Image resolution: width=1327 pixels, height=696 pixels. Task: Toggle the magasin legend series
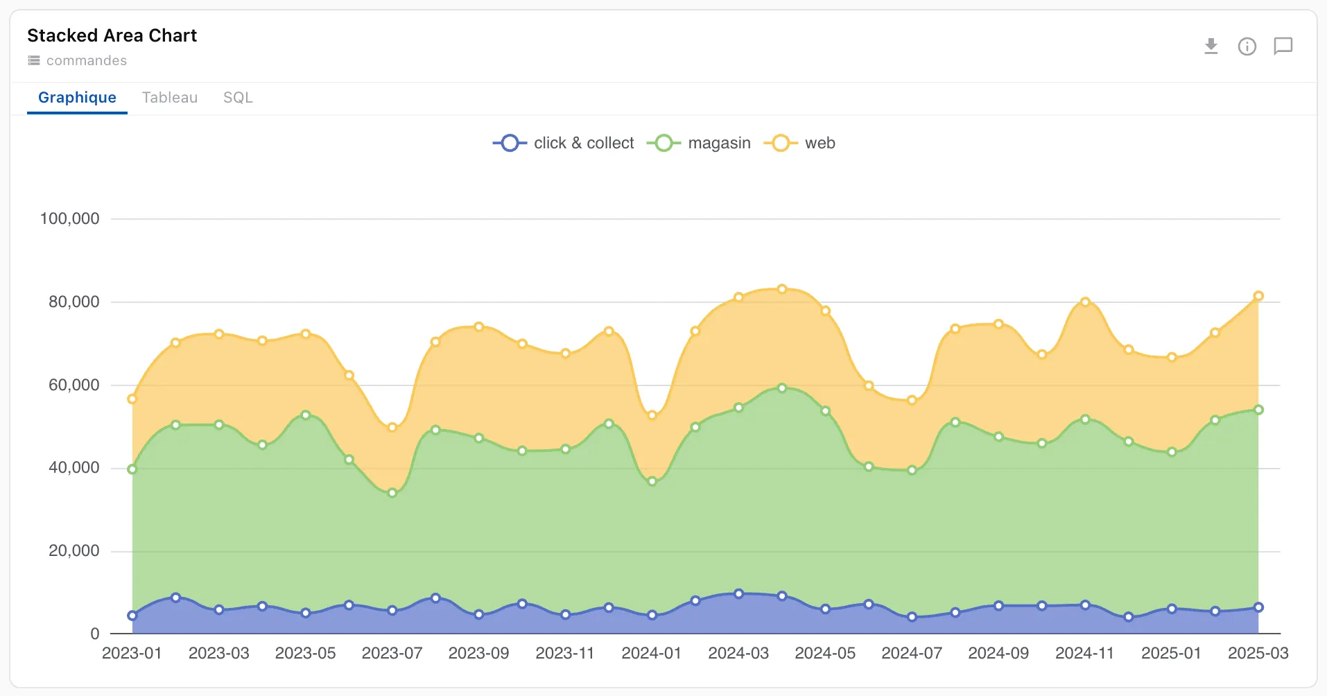699,143
